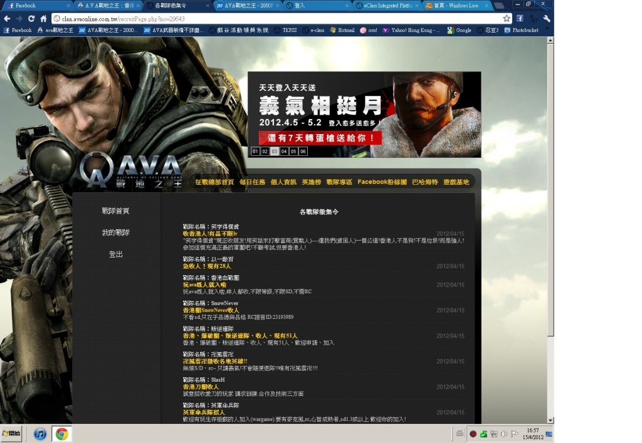Select banner slide 04
This screenshot has width=642, height=443.
pyautogui.click(x=284, y=152)
